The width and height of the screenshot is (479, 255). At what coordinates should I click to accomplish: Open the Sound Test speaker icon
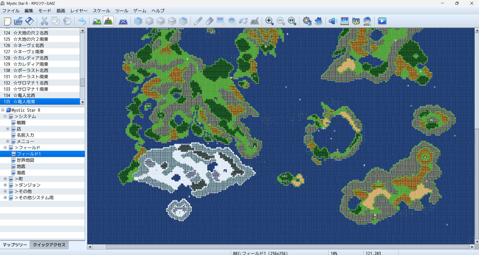click(333, 21)
